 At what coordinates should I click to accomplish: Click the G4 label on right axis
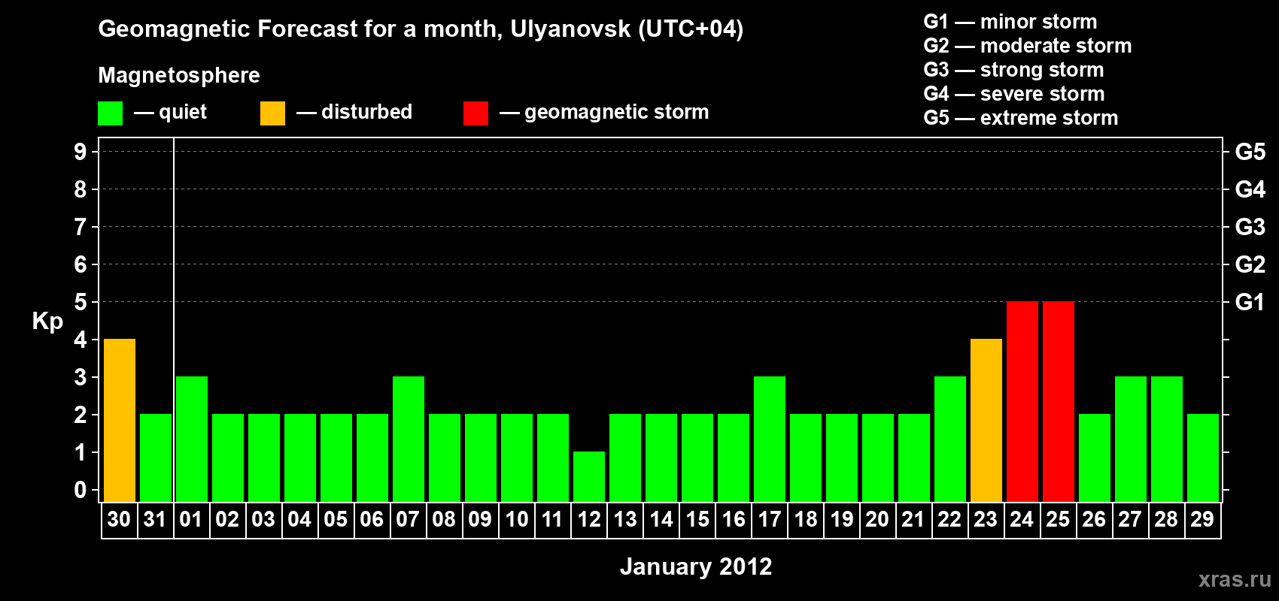(x=1250, y=189)
